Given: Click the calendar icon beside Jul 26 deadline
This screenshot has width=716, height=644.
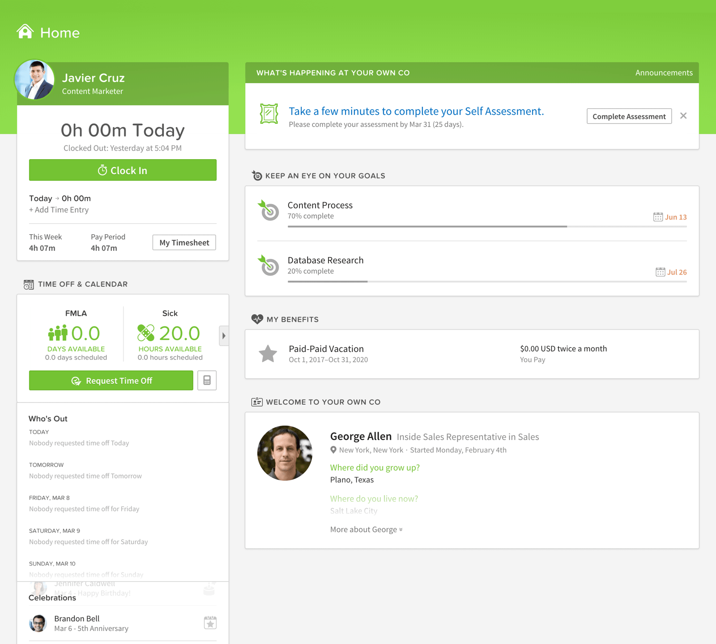Looking at the screenshot, I should (660, 271).
